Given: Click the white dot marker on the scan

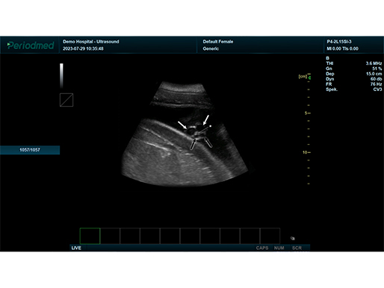Looking at the screenshot, I should [x=211, y=126].
